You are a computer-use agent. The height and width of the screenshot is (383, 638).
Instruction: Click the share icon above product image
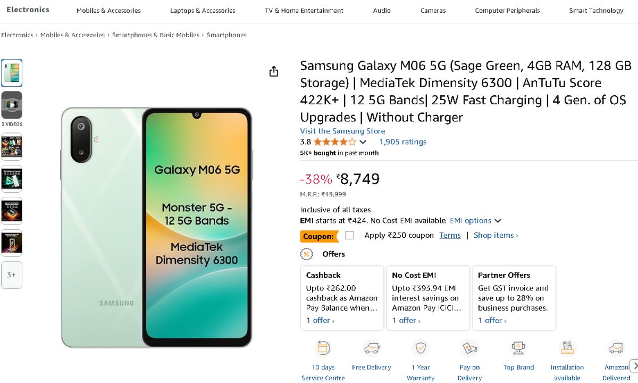pos(274,71)
